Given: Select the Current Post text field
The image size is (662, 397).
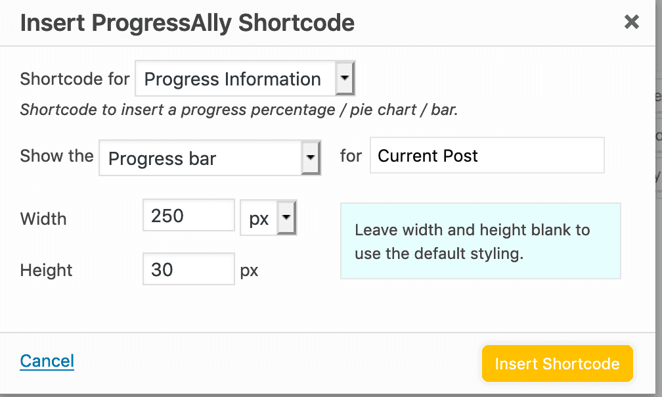Looking at the screenshot, I should coord(487,155).
